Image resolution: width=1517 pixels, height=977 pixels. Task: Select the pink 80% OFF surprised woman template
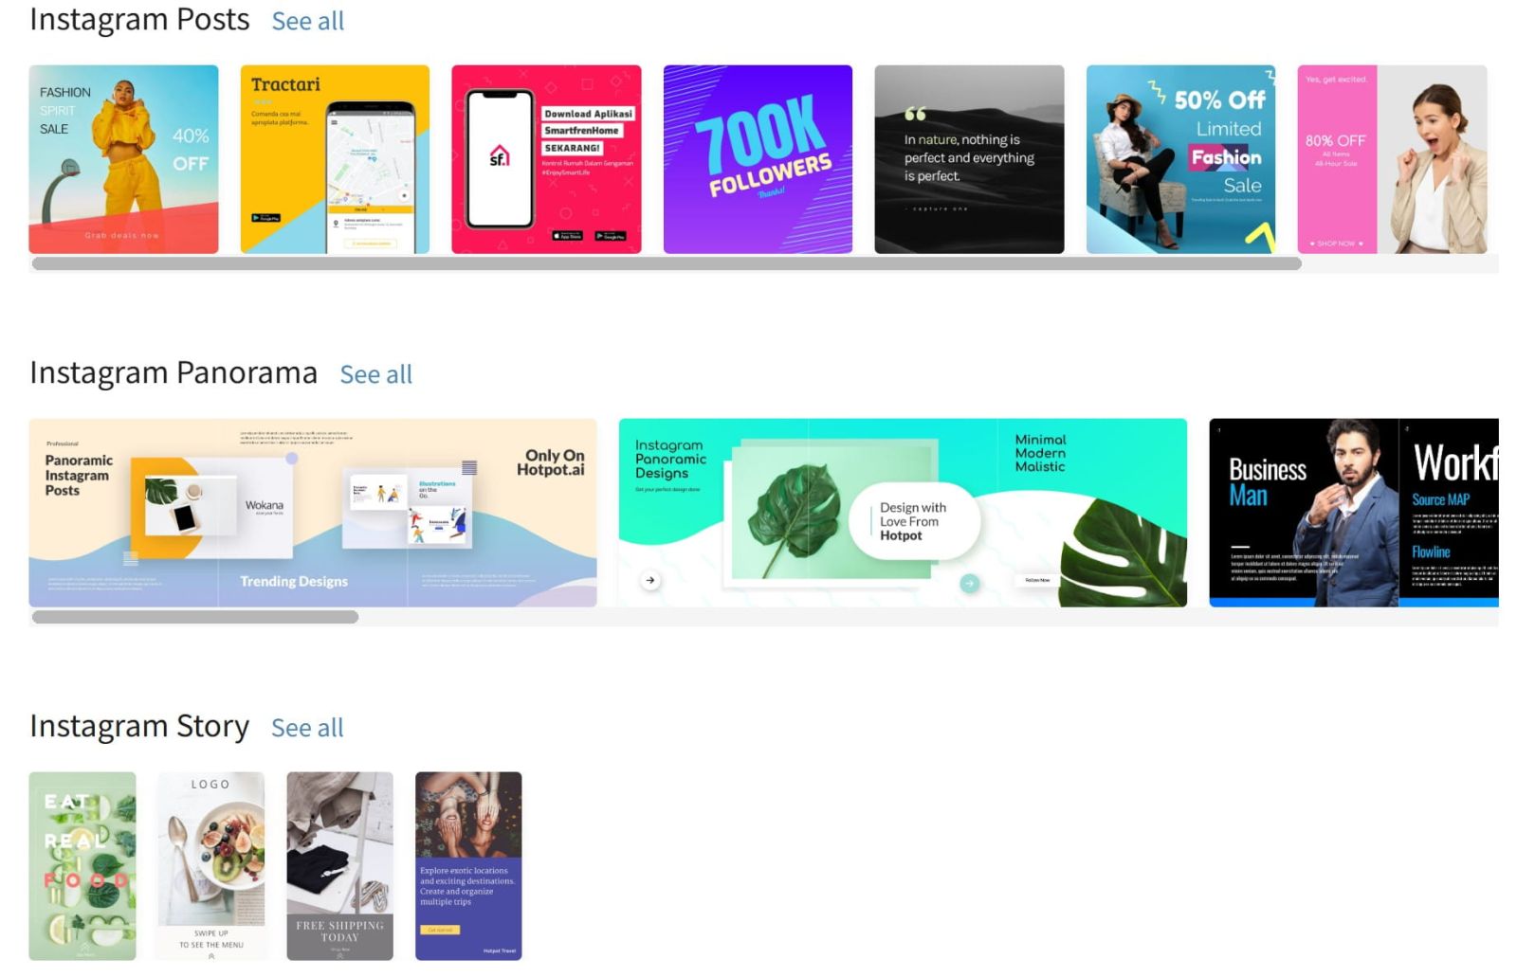pyautogui.click(x=1392, y=159)
